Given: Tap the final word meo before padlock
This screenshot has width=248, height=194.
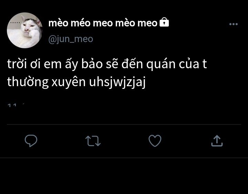Looking at the screenshot, I should coord(147,23).
